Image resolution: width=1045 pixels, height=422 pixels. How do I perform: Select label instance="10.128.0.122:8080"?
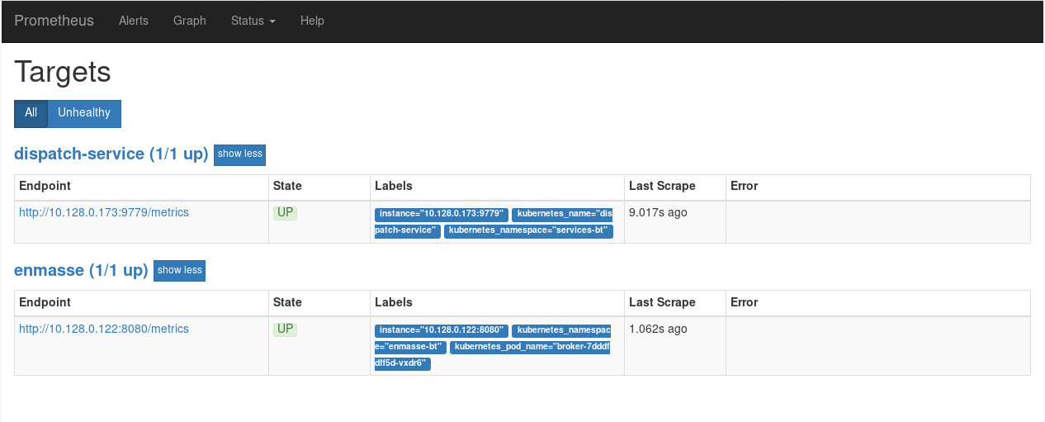point(442,330)
